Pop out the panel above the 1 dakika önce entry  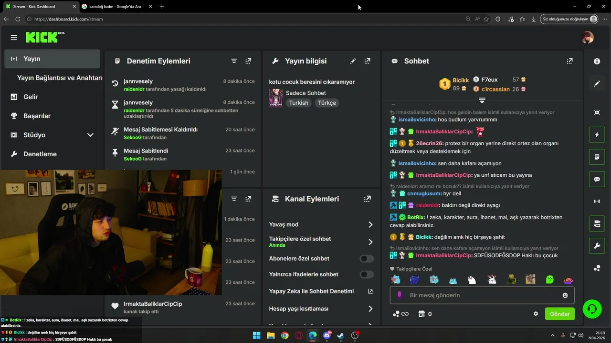pos(248,199)
